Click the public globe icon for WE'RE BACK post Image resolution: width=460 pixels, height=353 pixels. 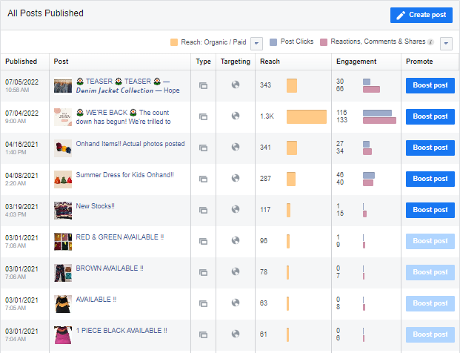coord(236,116)
